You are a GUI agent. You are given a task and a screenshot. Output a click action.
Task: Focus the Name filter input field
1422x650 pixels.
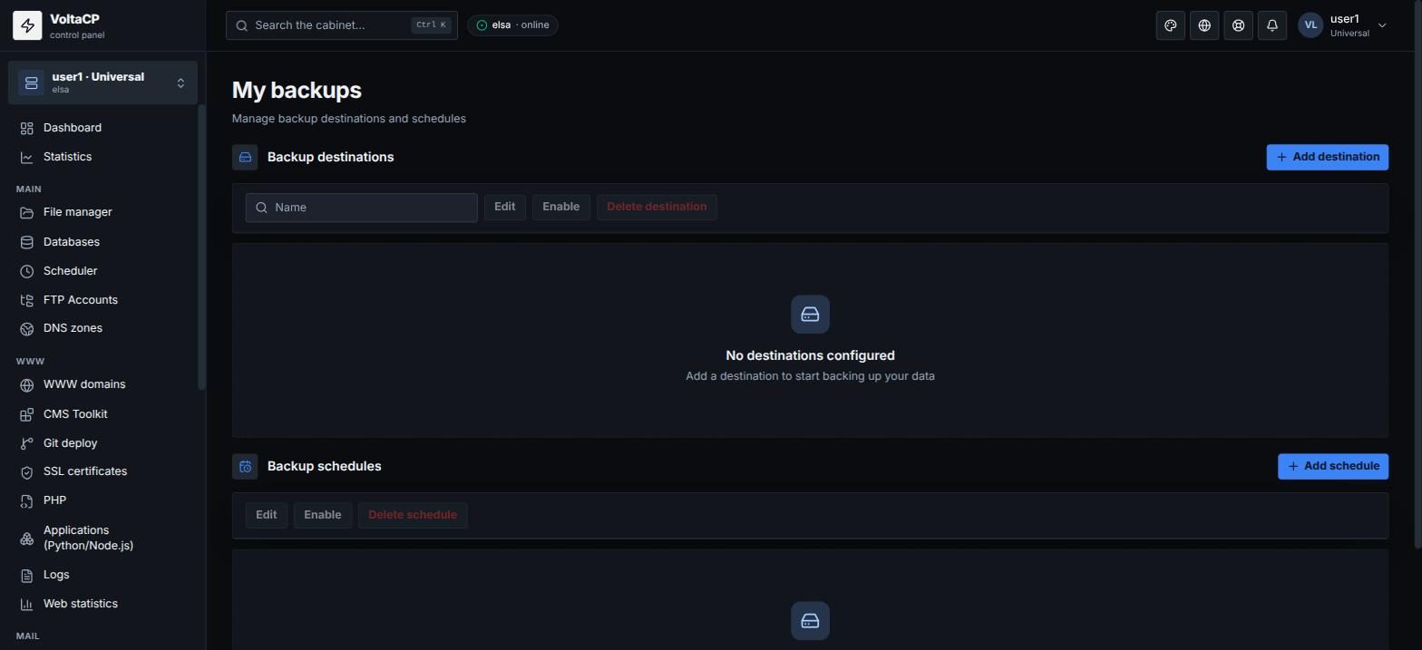point(361,208)
